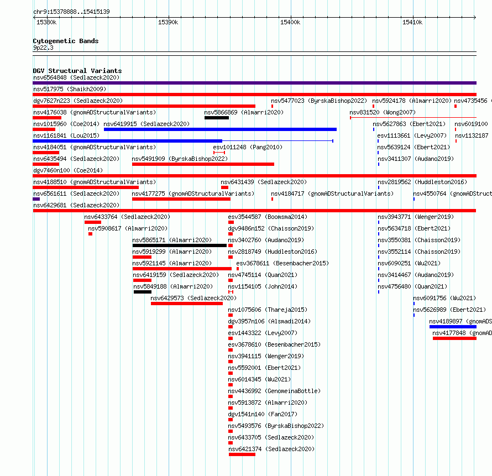Select the red bar under nsv6429573

[x=187, y=304]
